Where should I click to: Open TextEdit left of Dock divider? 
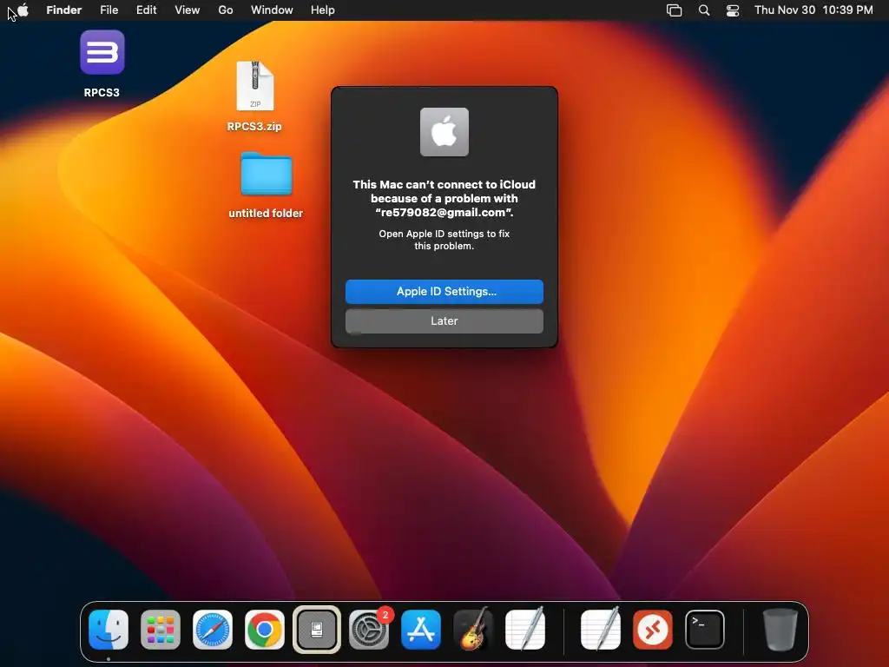pos(525,629)
